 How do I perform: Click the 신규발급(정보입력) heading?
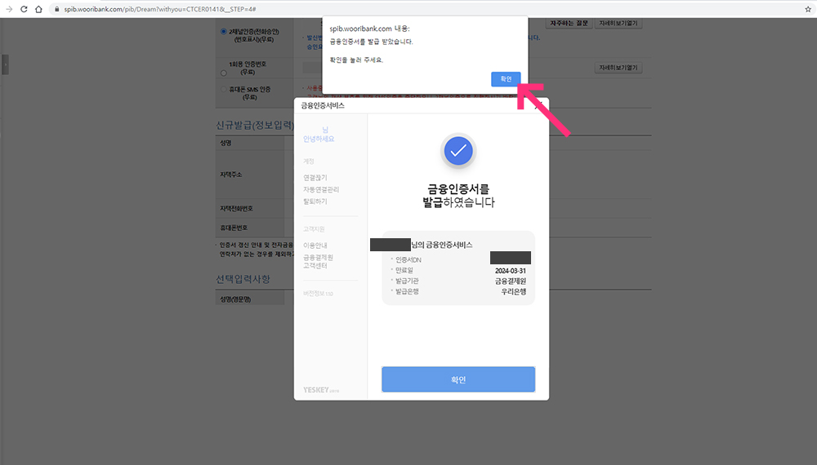pyautogui.click(x=255, y=126)
